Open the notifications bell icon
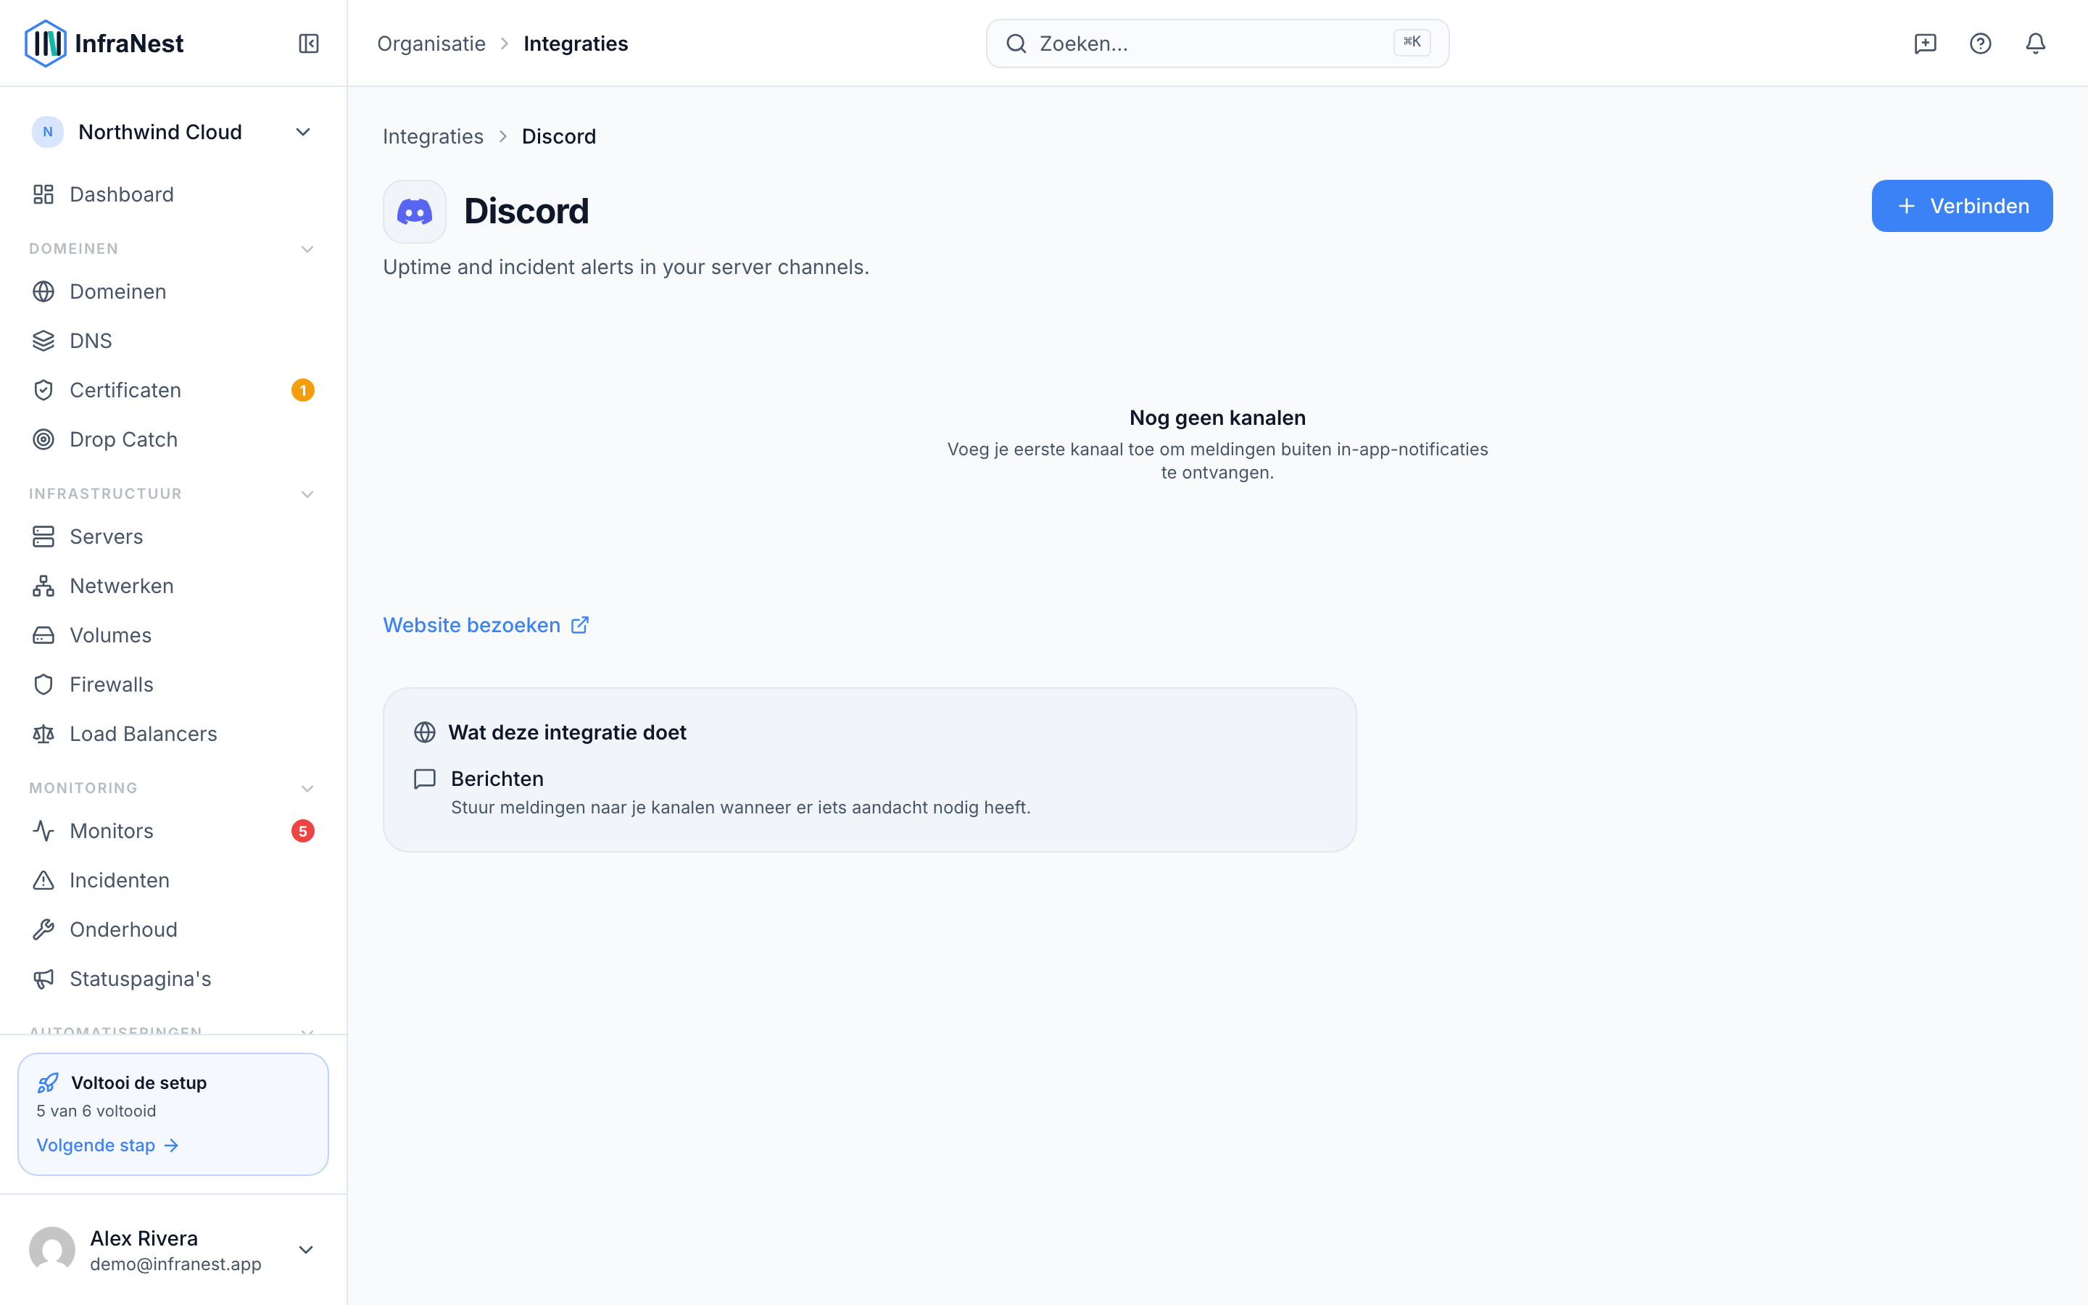The width and height of the screenshot is (2088, 1305). [x=2035, y=43]
